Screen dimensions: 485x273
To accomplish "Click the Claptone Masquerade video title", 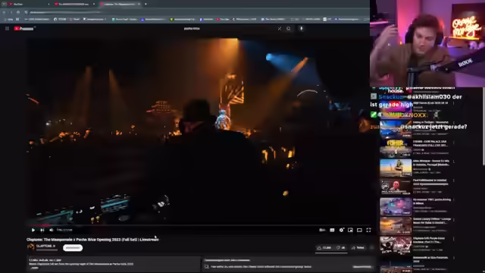I will [92, 240].
